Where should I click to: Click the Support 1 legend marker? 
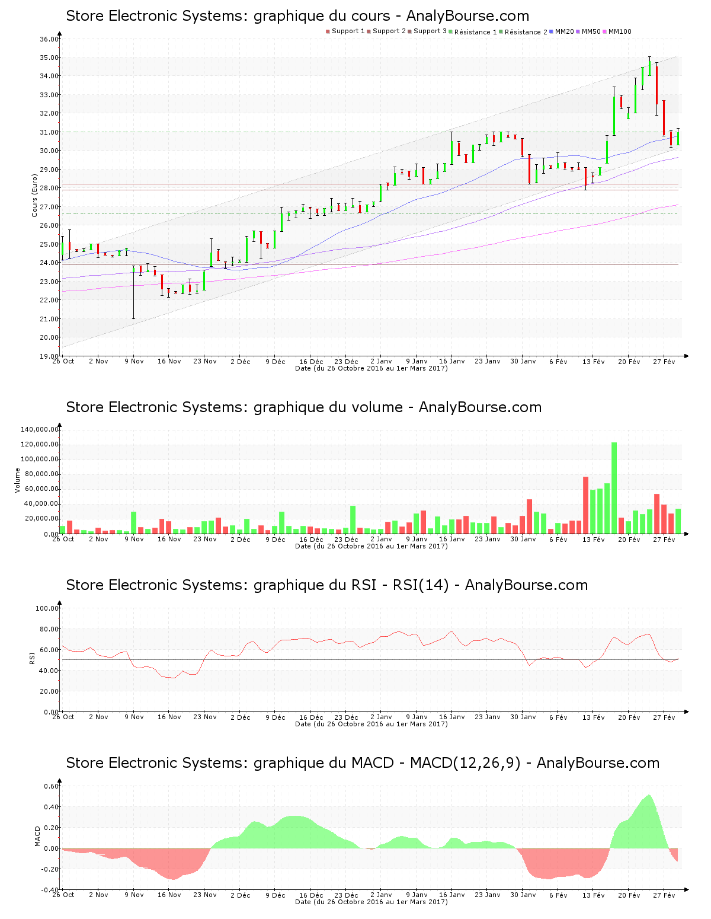pyautogui.click(x=328, y=31)
